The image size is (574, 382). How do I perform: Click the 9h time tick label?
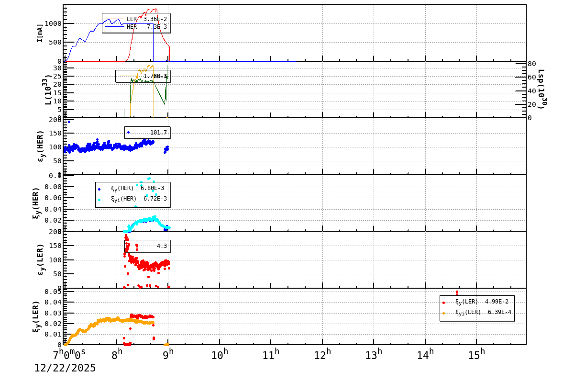pyautogui.click(x=168, y=354)
